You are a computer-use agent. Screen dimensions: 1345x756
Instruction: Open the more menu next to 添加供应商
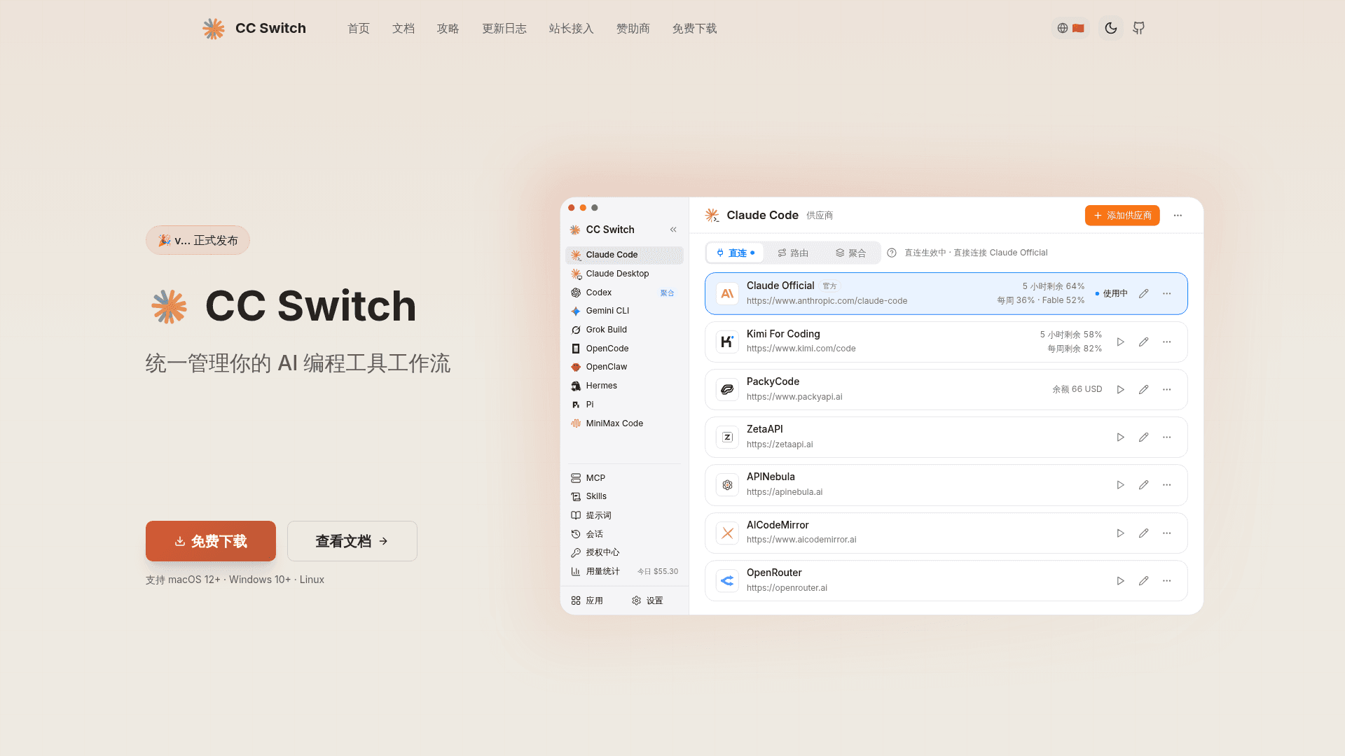[x=1178, y=216]
